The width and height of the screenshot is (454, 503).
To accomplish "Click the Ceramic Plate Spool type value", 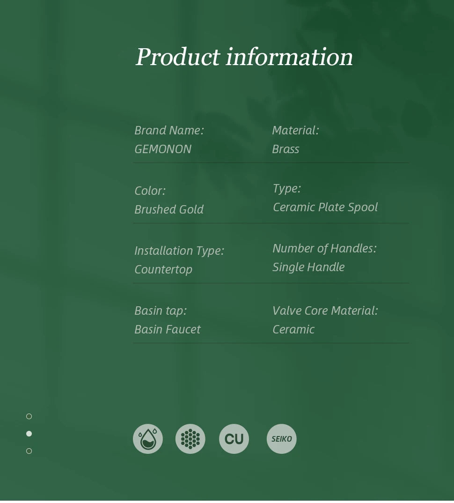I will [325, 207].
